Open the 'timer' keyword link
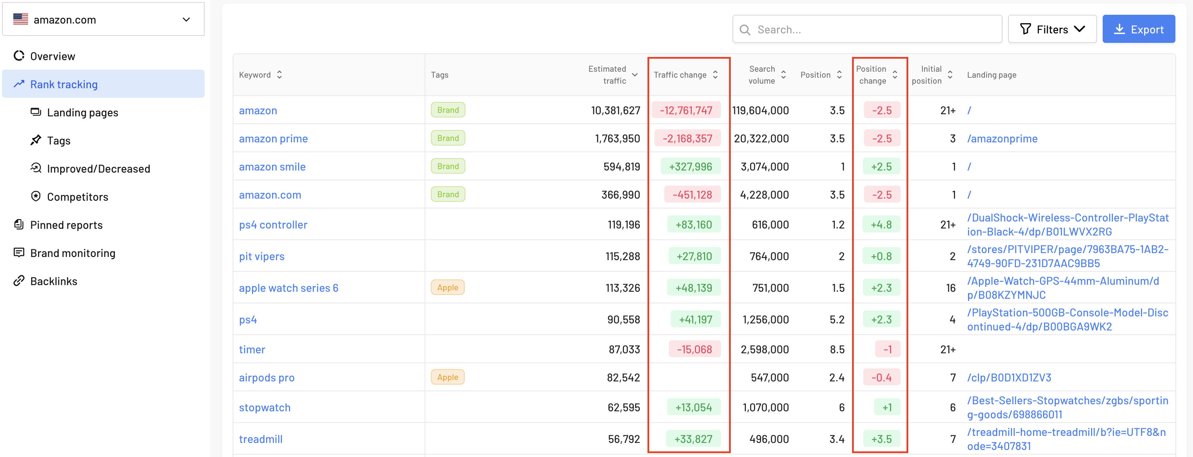1193x457 pixels. pos(252,349)
